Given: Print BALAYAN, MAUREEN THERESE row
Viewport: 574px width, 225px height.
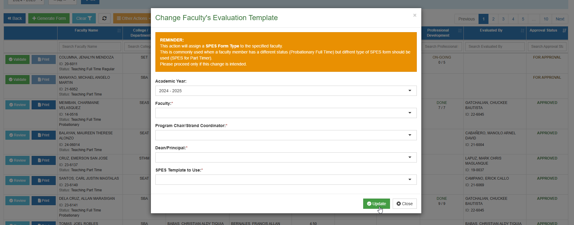Looking at the screenshot, I should pyautogui.click(x=44, y=135).
